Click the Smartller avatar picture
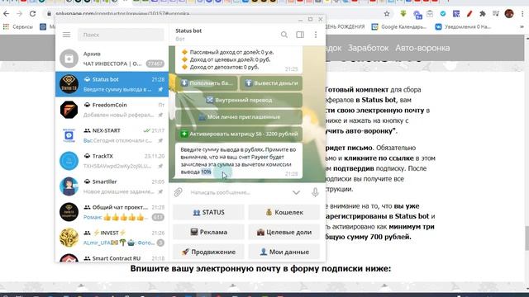This screenshot has width=529, height=297. click(69, 186)
